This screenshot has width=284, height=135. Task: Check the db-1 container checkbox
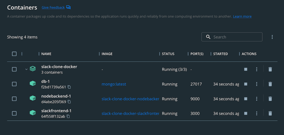point(14,84)
